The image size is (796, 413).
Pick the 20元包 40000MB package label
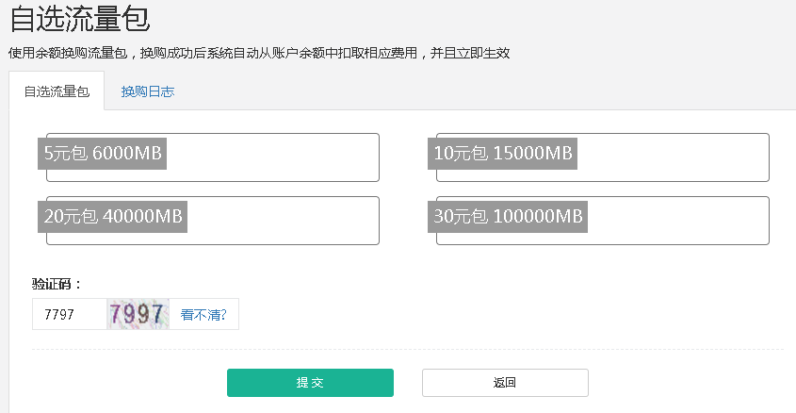tap(113, 217)
